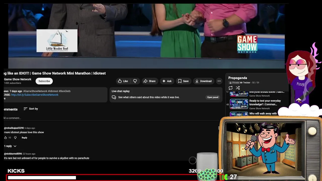Select 'Ready to test your everyday knowledge?' video
Viewport: 322px width, 181px height.
[x=265, y=103]
